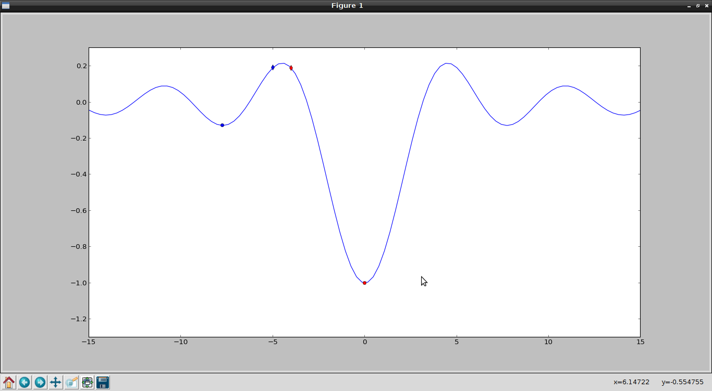This screenshot has height=391, width=712.
Task: Open the Configure subplots tool
Action: click(87, 383)
